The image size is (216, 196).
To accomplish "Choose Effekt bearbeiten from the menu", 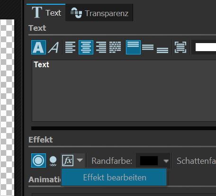I will [x=114, y=178].
